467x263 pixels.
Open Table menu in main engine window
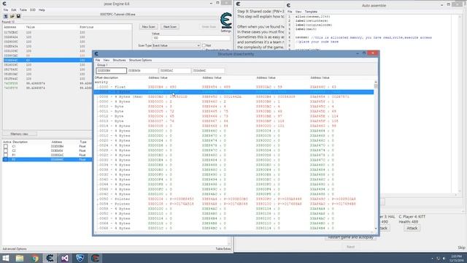tap(23, 9)
